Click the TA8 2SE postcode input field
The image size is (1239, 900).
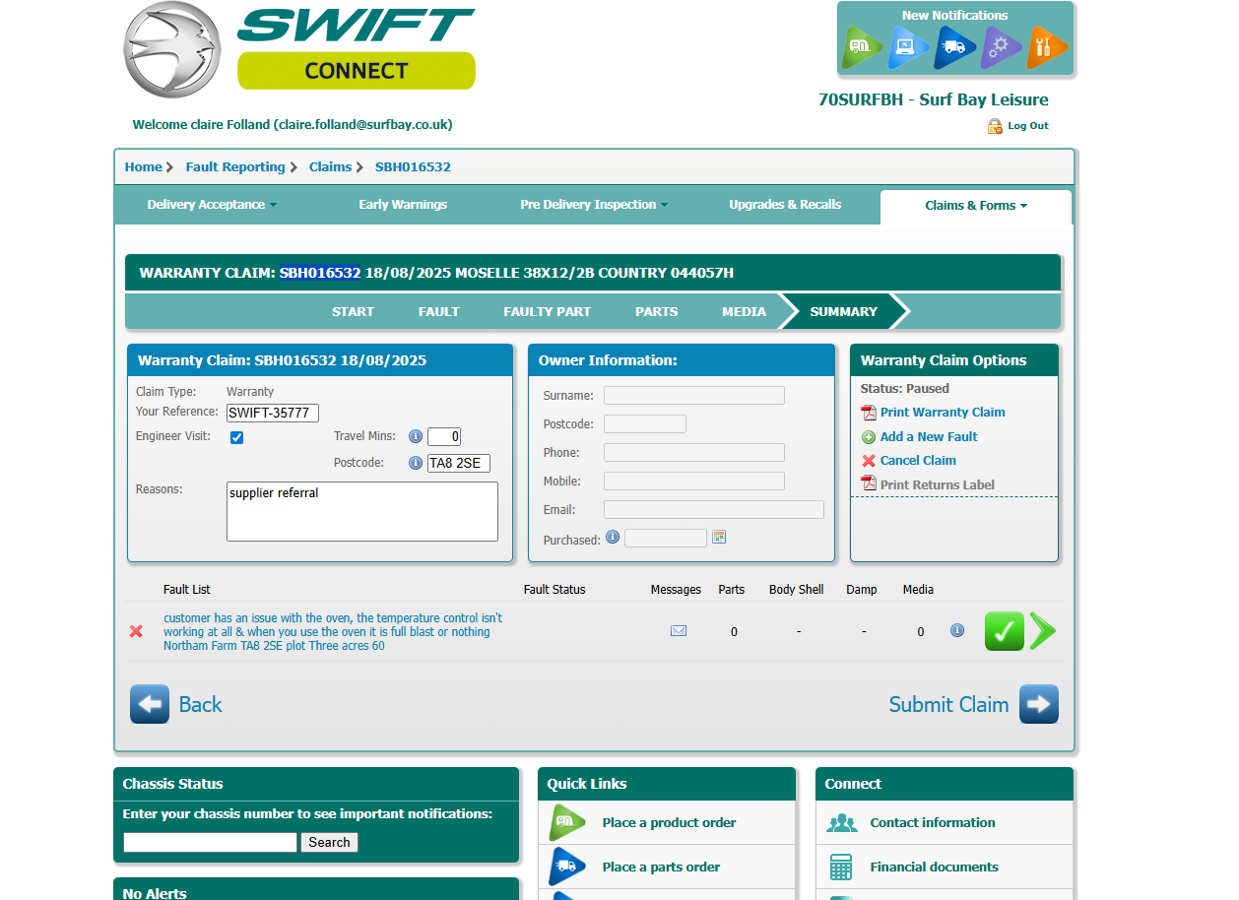click(x=459, y=463)
